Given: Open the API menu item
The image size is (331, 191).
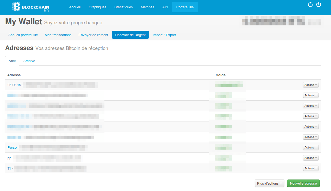Looking at the screenshot, I should click(x=165, y=7).
